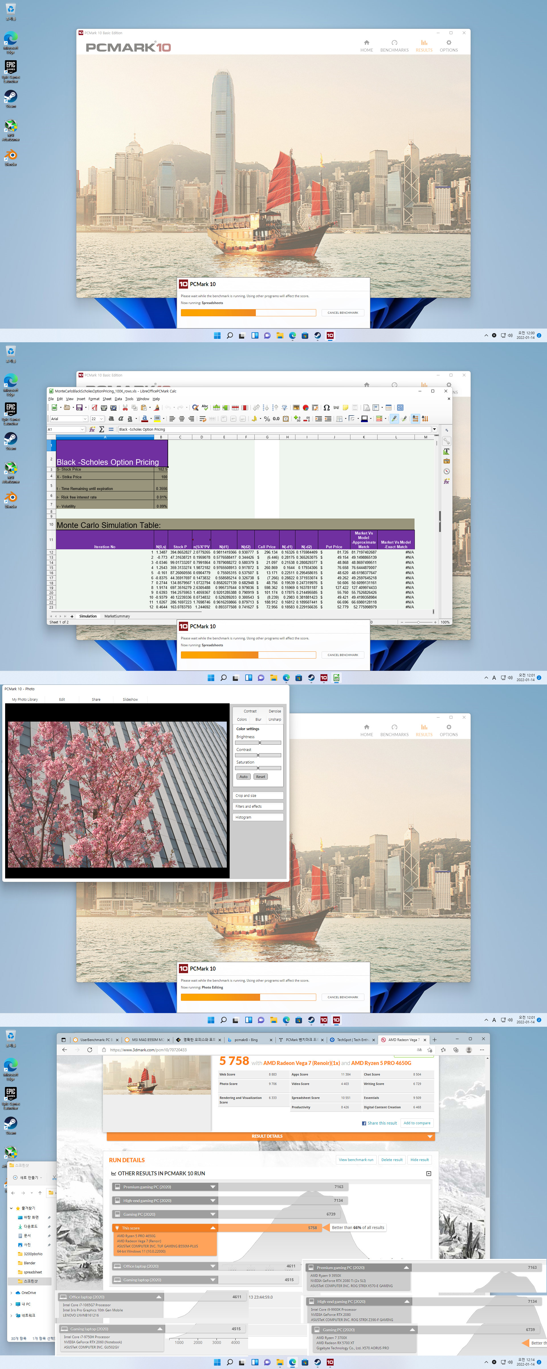This screenshot has width=547, height=1369.
Task: Click the Insert Chart icon in Calc
Action: 305,408
